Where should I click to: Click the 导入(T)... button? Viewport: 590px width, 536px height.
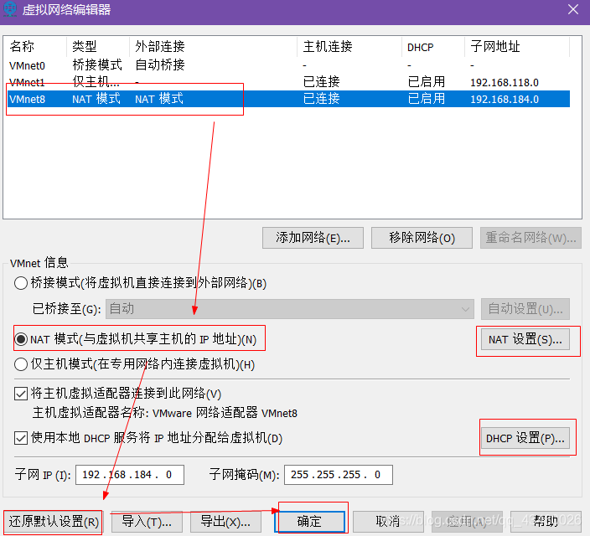(147, 522)
